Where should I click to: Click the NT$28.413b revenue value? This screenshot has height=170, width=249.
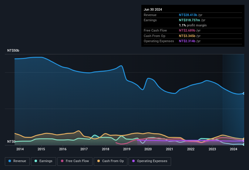tap(188, 15)
